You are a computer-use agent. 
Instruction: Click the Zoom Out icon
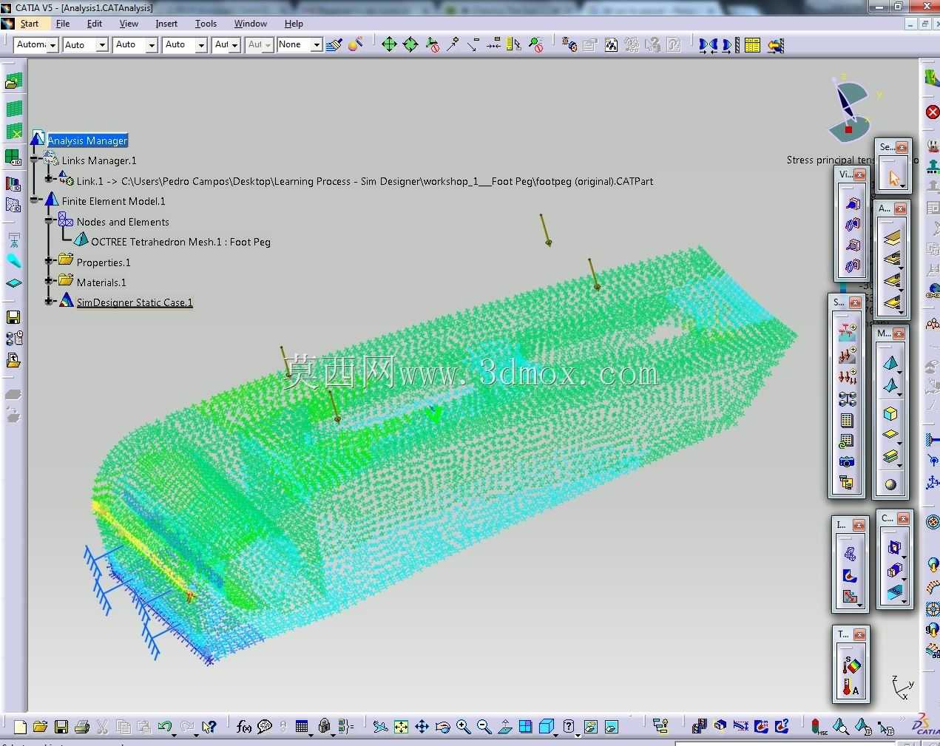click(484, 728)
